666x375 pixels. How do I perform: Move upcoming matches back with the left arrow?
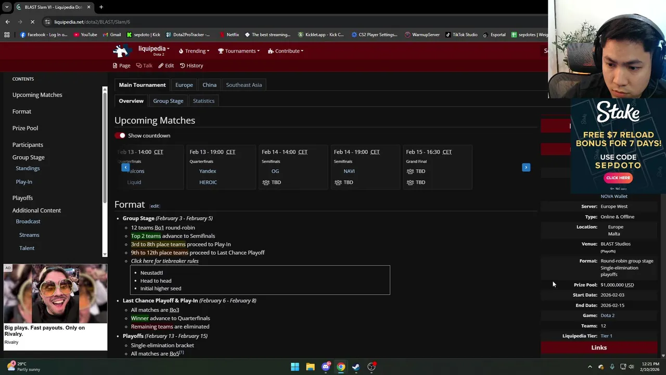125,167
